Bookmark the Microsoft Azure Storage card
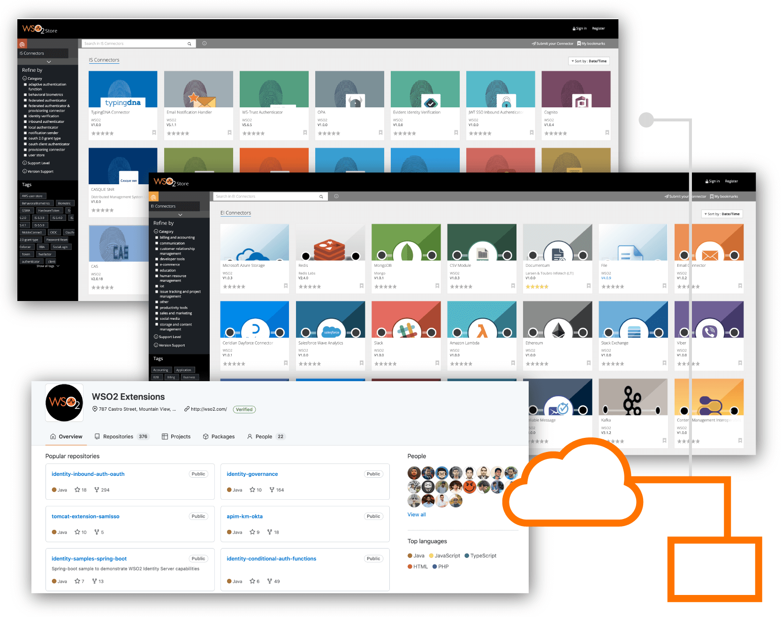The width and height of the screenshot is (782, 617). (286, 286)
